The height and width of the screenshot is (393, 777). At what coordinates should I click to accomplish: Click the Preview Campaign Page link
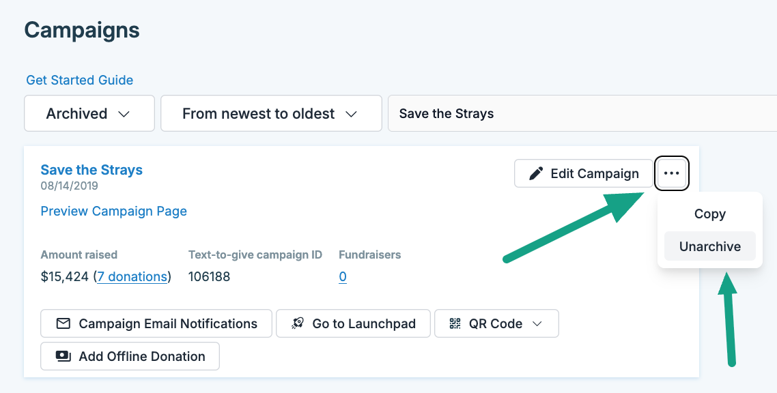tap(113, 211)
